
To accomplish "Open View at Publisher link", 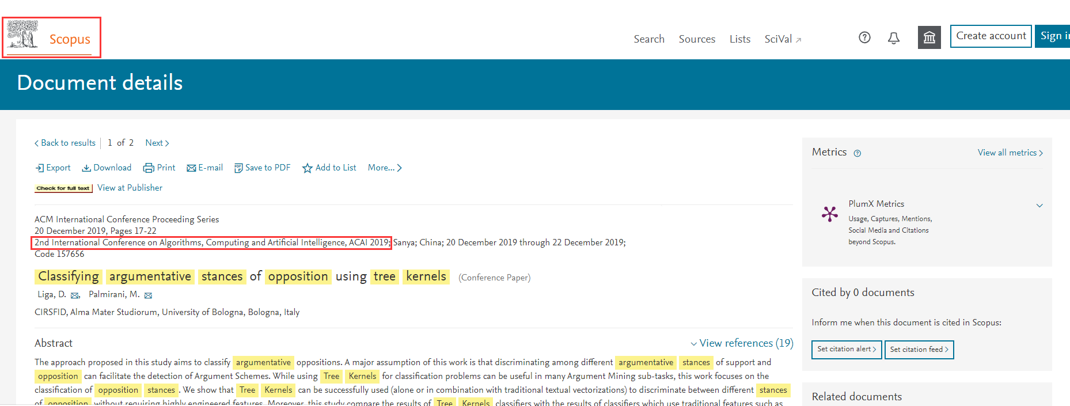I will [x=130, y=188].
